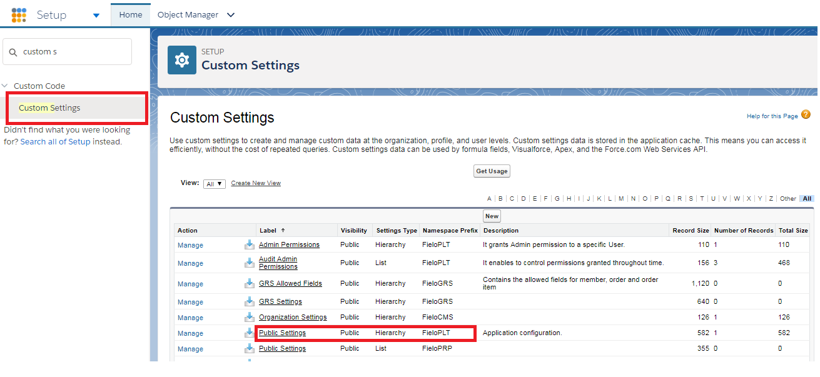The height and width of the screenshot is (377, 820).
Task: Click the search magnifier icon in Quick Find
Action: tap(13, 52)
